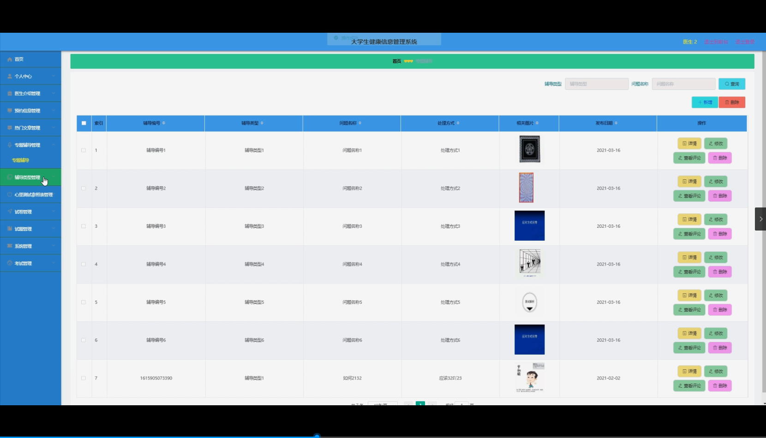Screen dimensions: 766x438
Task: Click the 医生 2 username label
Action: tap(690, 42)
